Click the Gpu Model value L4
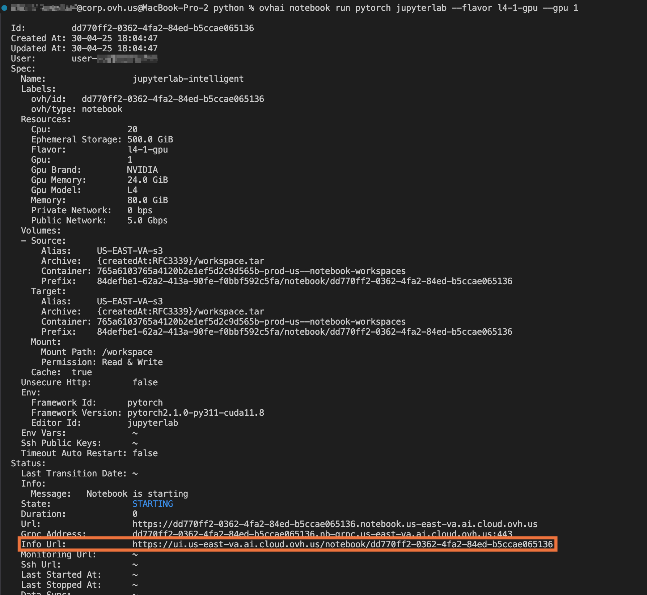This screenshot has height=595, width=647. coord(132,190)
